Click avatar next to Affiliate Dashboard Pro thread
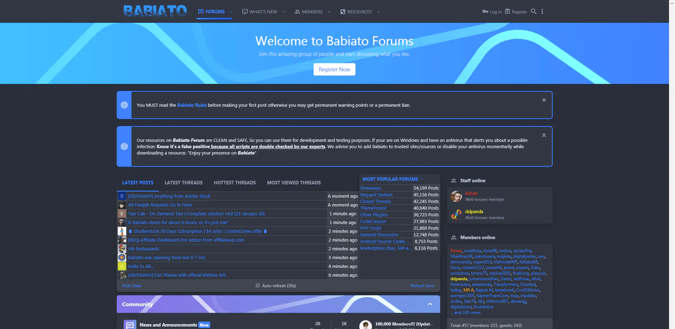 (x=122, y=240)
